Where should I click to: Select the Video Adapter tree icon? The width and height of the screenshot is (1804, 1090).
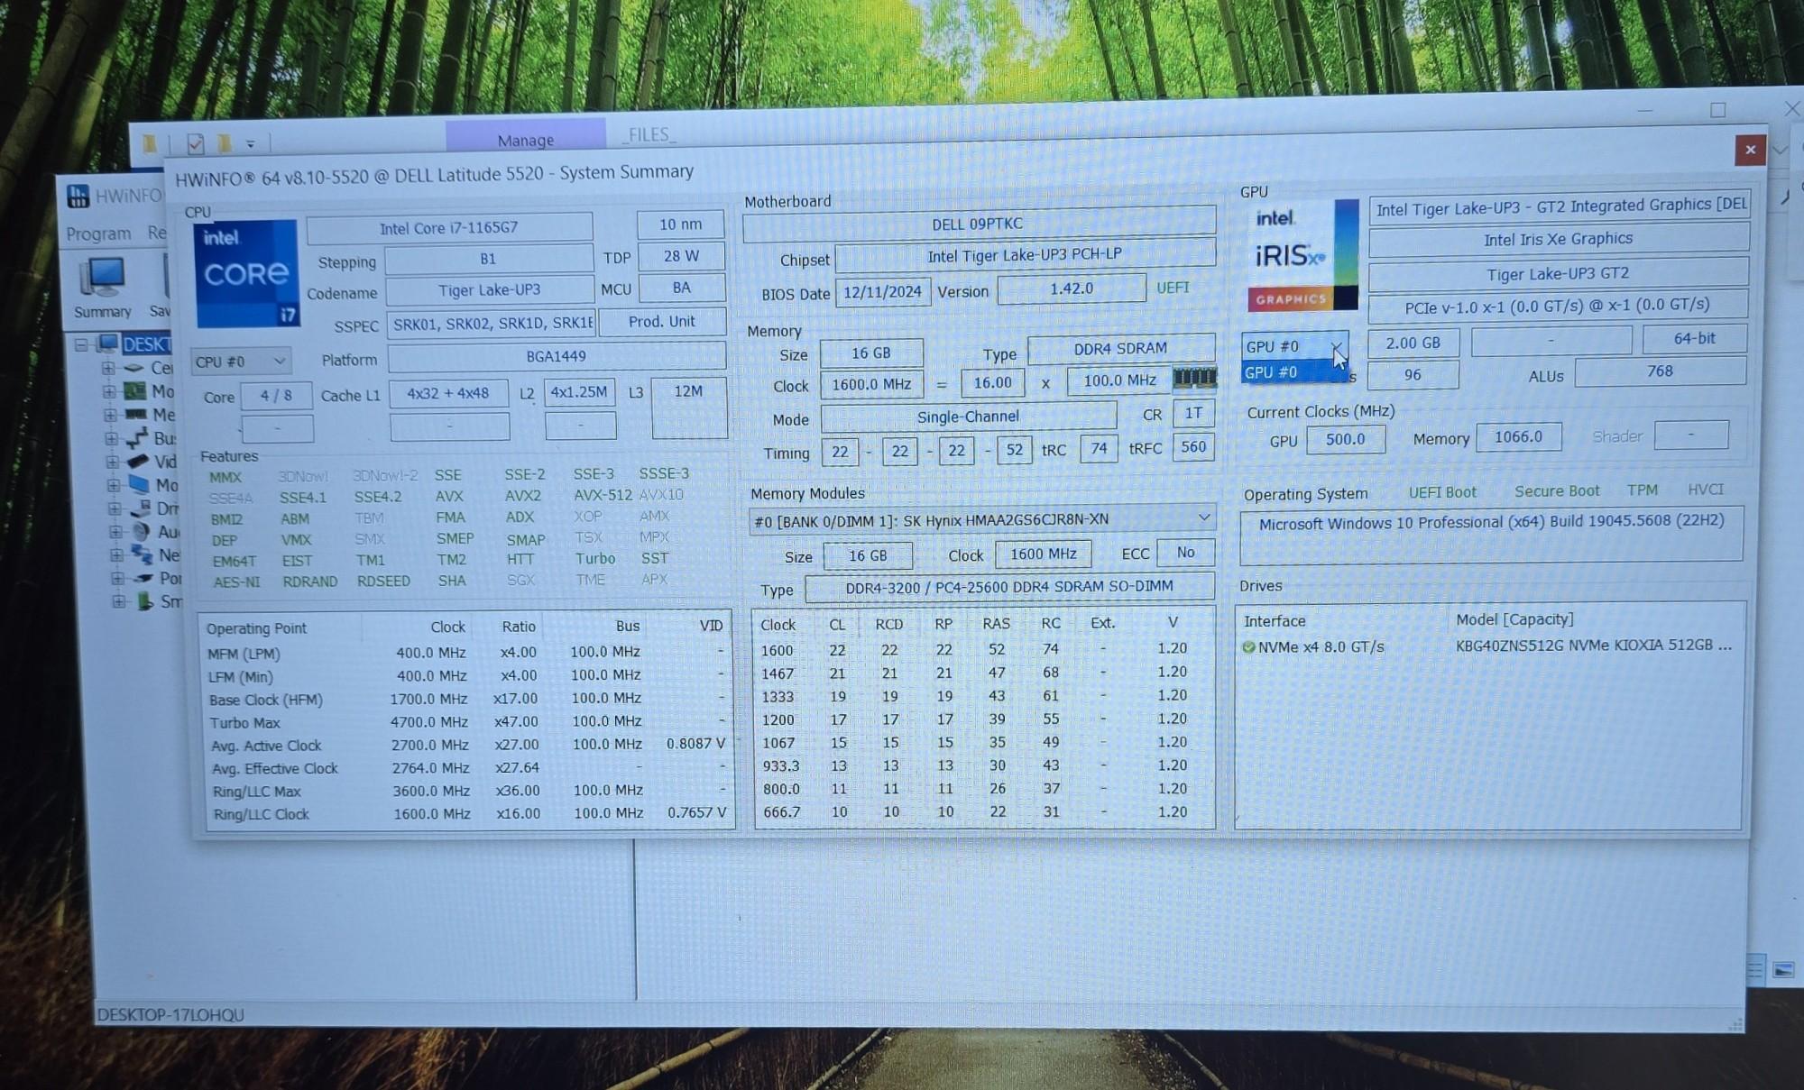coord(138,462)
